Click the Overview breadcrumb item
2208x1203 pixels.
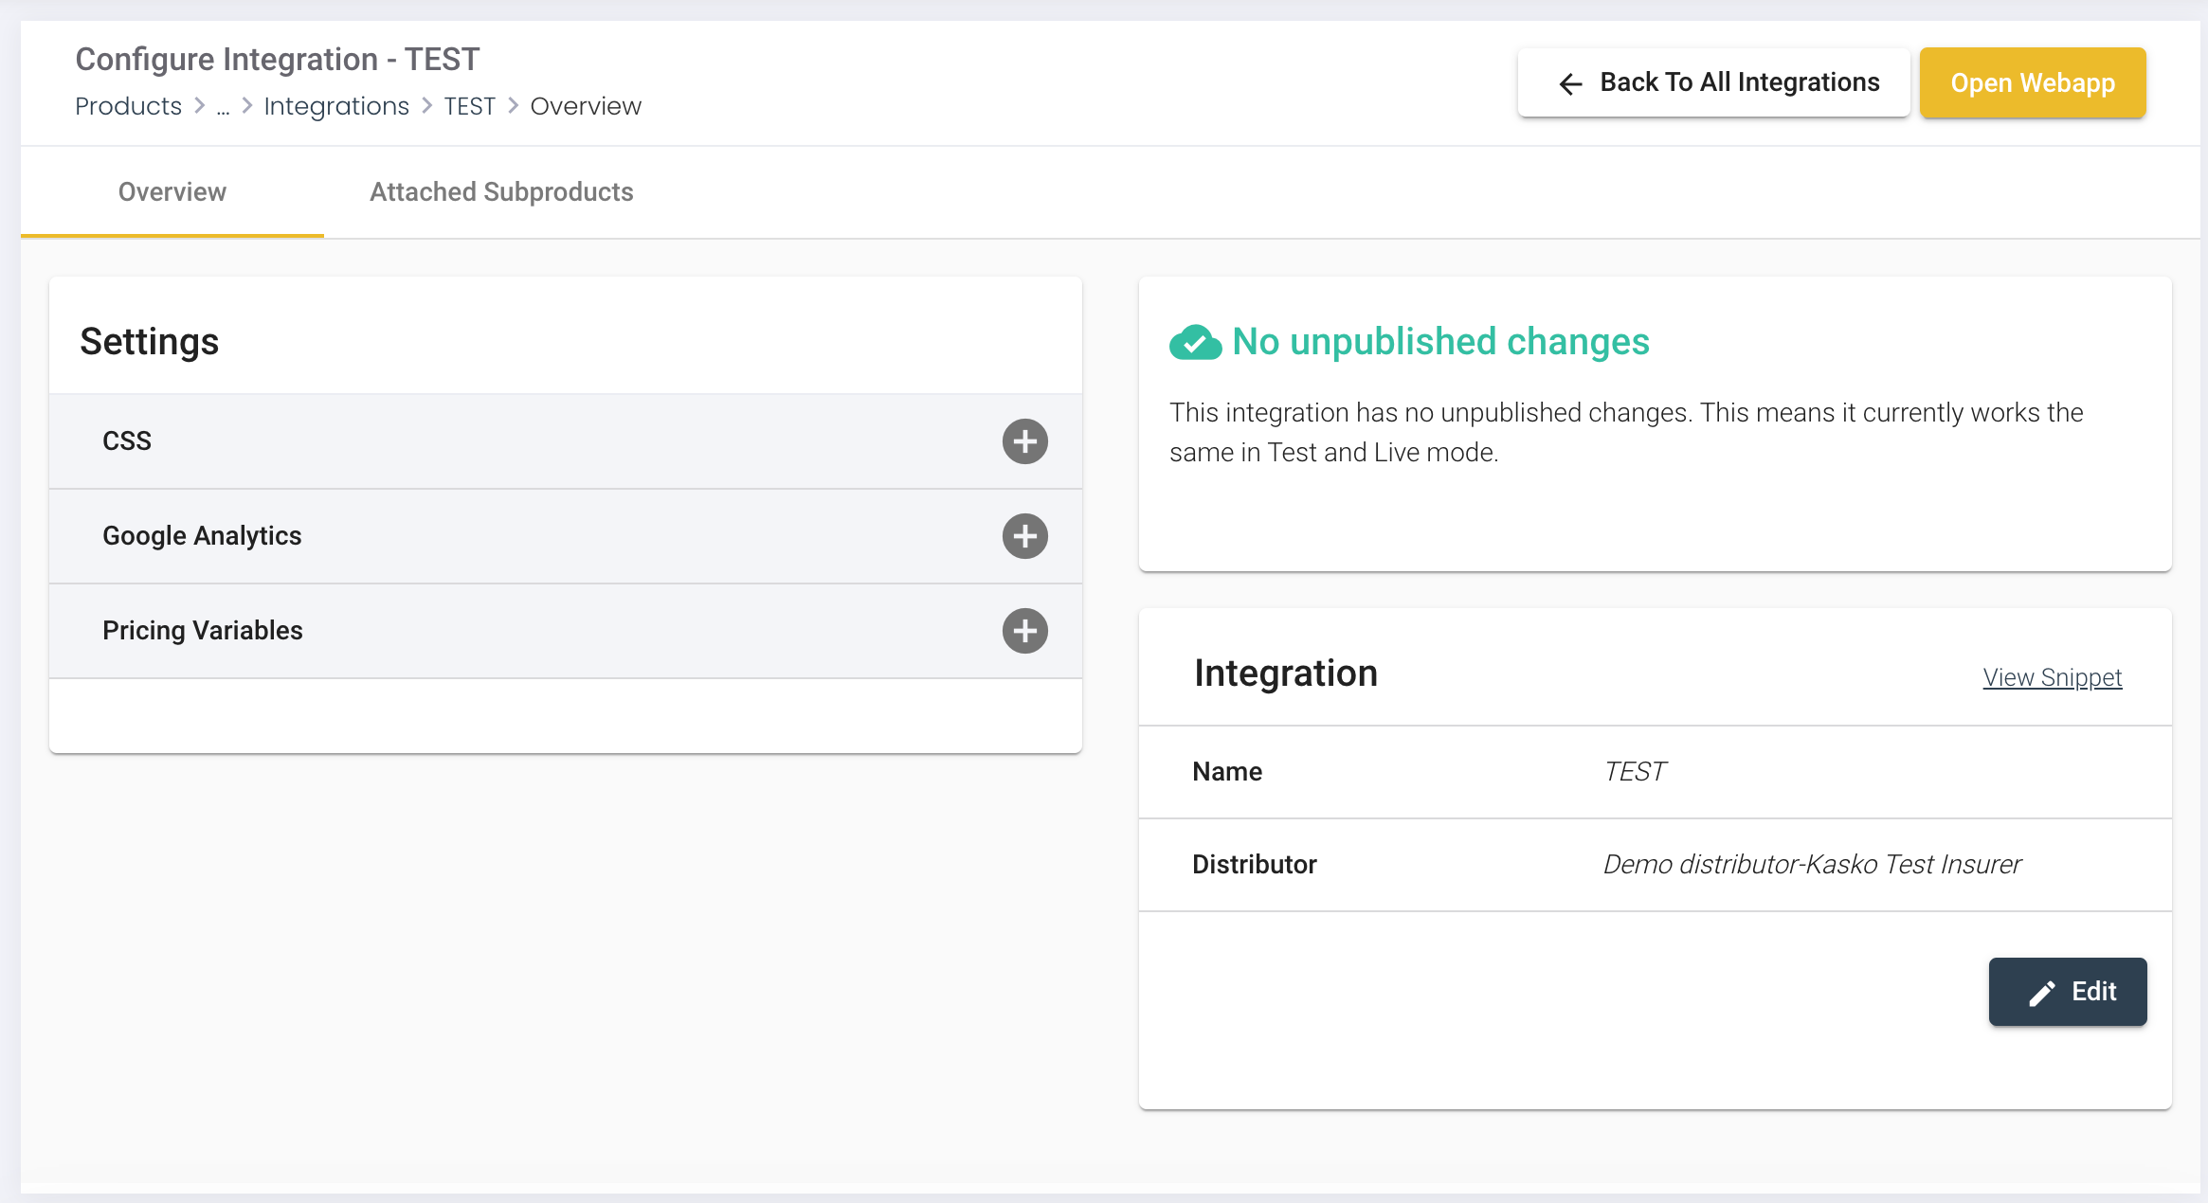click(586, 106)
